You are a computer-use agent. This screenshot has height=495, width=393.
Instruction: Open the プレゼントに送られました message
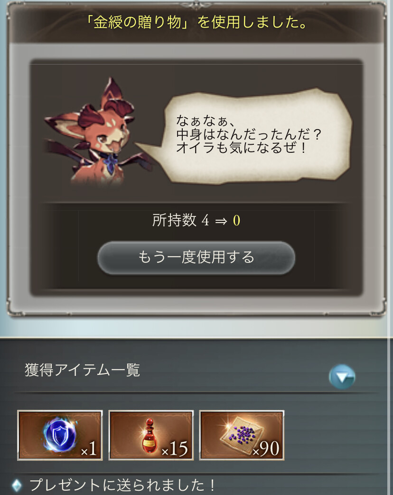tap(122, 485)
